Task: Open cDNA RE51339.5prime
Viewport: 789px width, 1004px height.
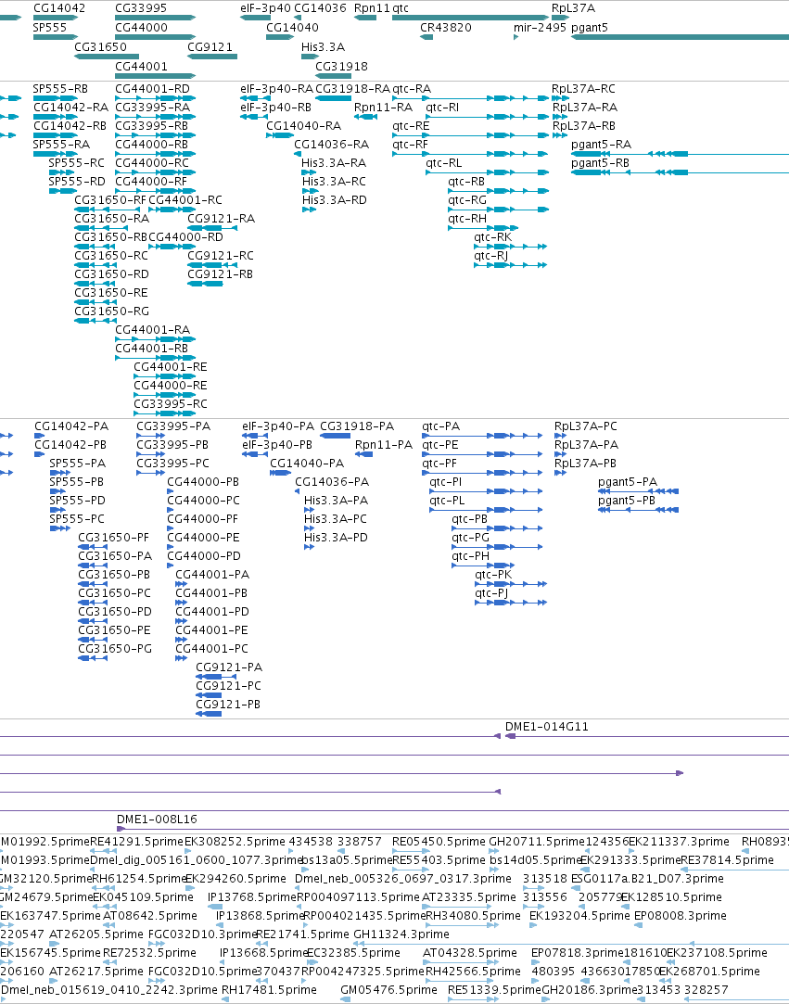Action: (x=494, y=990)
